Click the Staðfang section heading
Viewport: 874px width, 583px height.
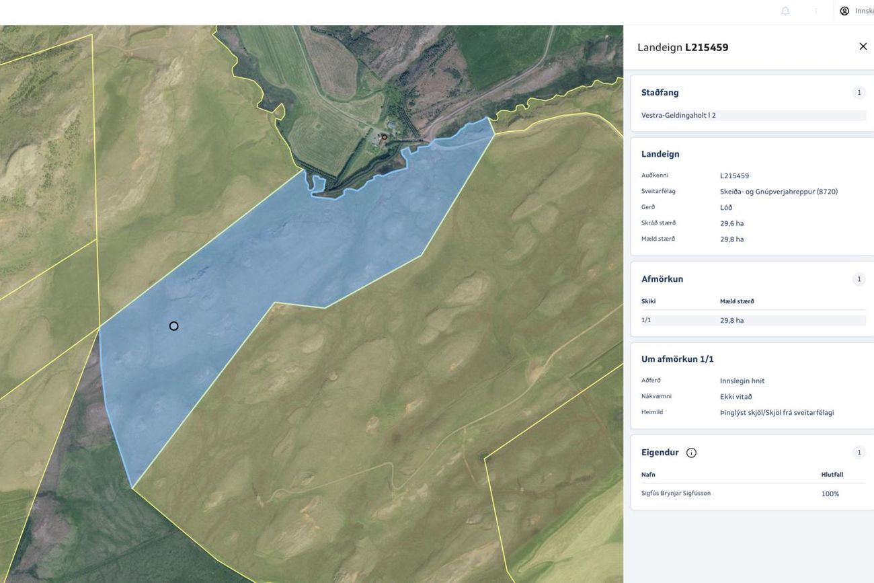[x=660, y=93]
